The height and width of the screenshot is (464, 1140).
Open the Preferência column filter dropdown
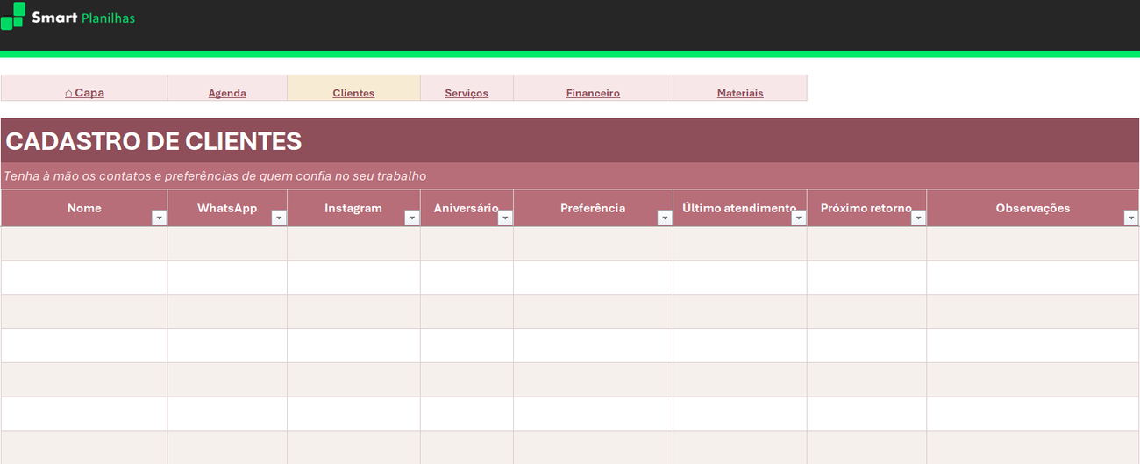tap(665, 218)
